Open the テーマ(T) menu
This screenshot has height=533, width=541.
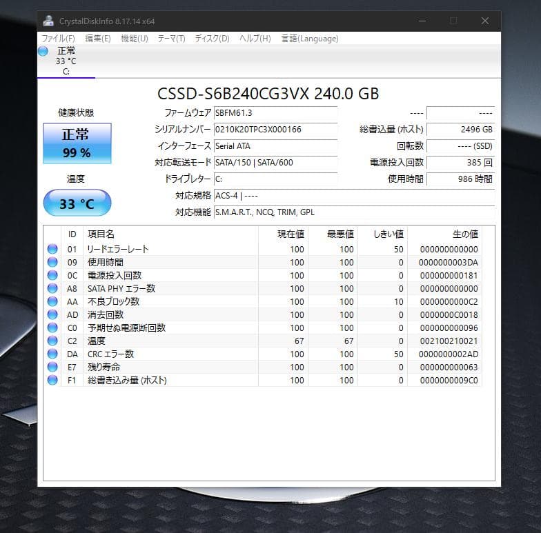click(171, 39)
